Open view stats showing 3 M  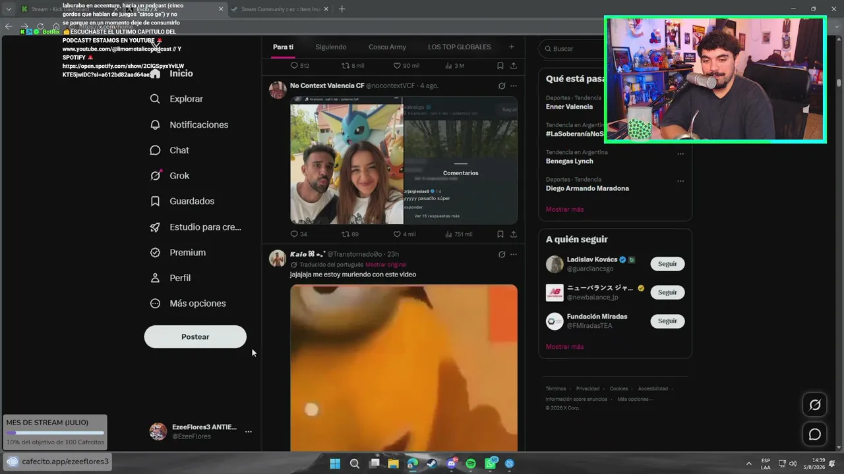point(455,66)
